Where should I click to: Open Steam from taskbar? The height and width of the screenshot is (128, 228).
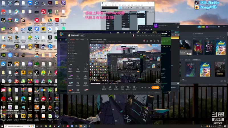[59, 126]
